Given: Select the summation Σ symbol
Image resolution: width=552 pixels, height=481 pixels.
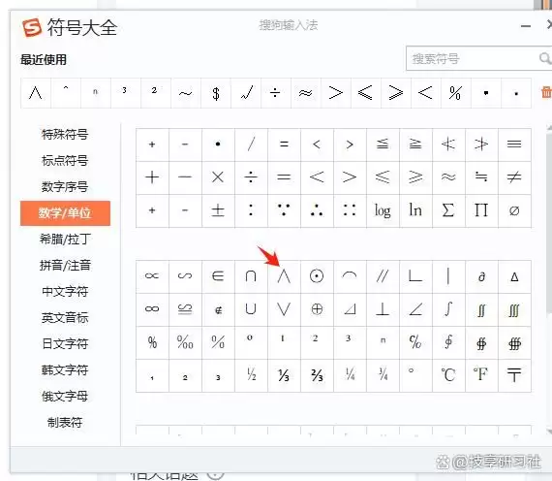Looking at the screenshot, I should (x=448, y=210).
